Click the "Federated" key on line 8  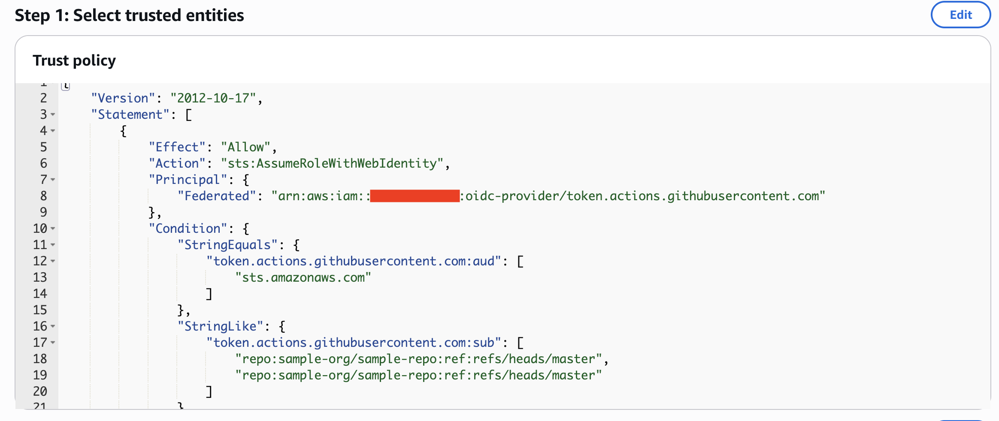(x=217, y=196)
